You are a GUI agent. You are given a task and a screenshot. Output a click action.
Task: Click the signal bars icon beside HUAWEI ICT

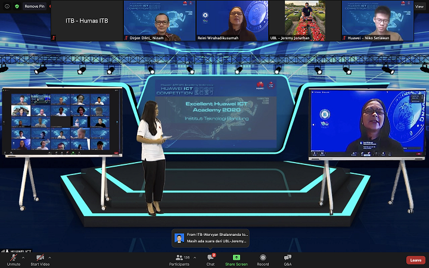[4, 251]
